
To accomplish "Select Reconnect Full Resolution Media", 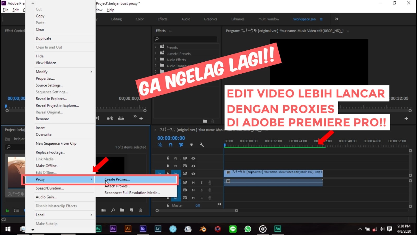I will [135, 193].
